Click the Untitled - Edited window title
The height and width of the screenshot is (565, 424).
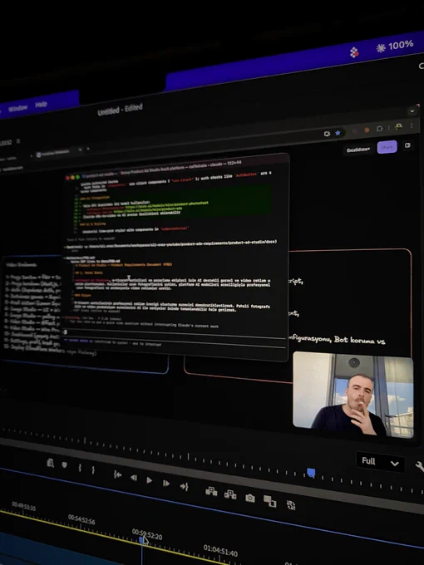[x=120, y=109]
